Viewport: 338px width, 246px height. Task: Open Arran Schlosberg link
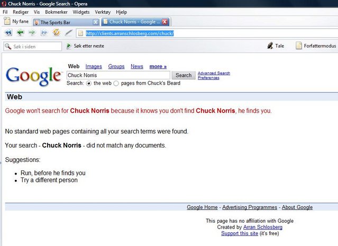point(263,227)
